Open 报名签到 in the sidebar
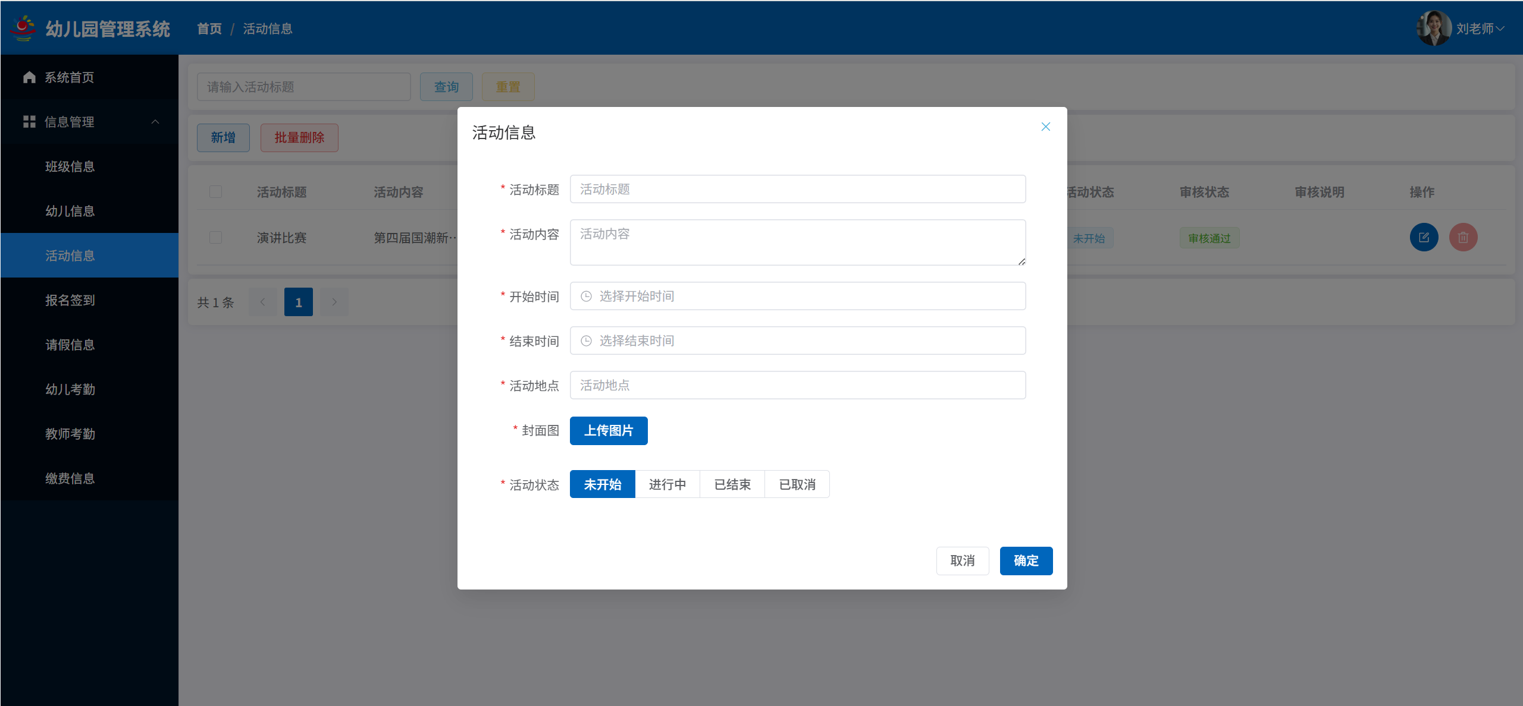The width and height of the screenshot is (1523, 706). coord(70,300)
